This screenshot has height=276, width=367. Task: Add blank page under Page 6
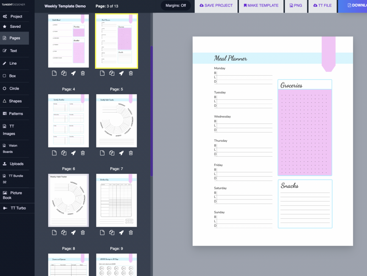coord(54,232)
